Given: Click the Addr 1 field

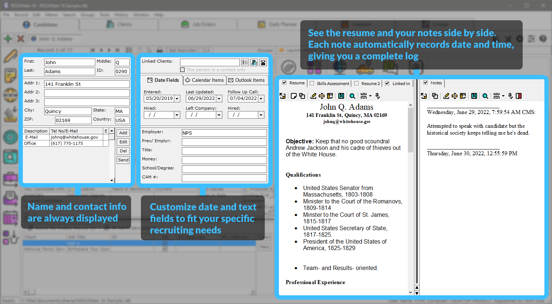Looking at the screenshot, I should [x=87, y=84].
